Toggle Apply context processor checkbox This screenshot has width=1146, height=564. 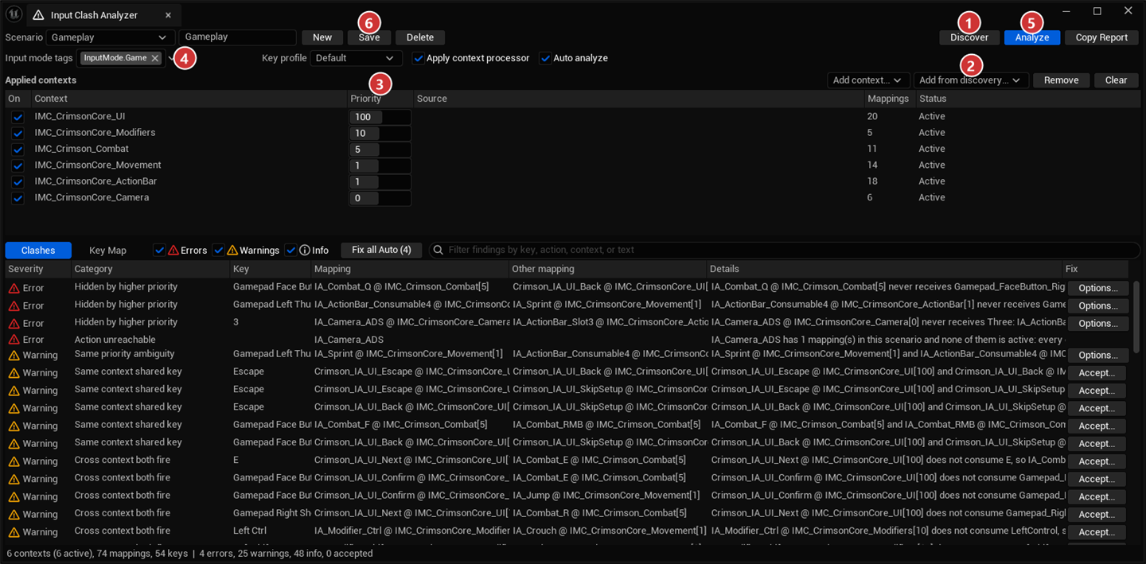418,58
